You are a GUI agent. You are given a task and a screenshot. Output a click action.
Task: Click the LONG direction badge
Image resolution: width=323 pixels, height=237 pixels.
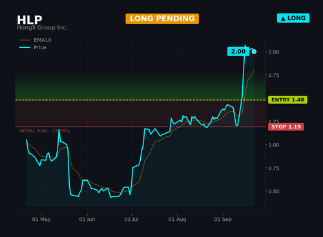click(x=293, y=18)
